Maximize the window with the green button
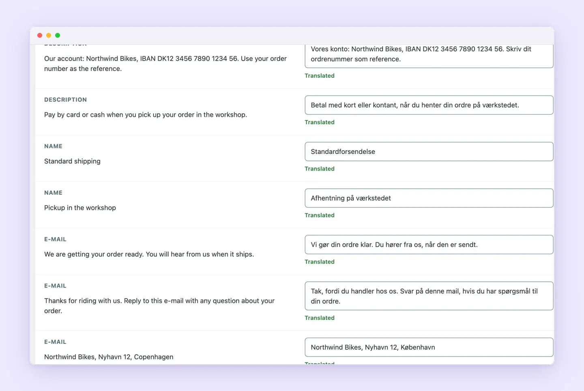 click(x=58, y=35)
